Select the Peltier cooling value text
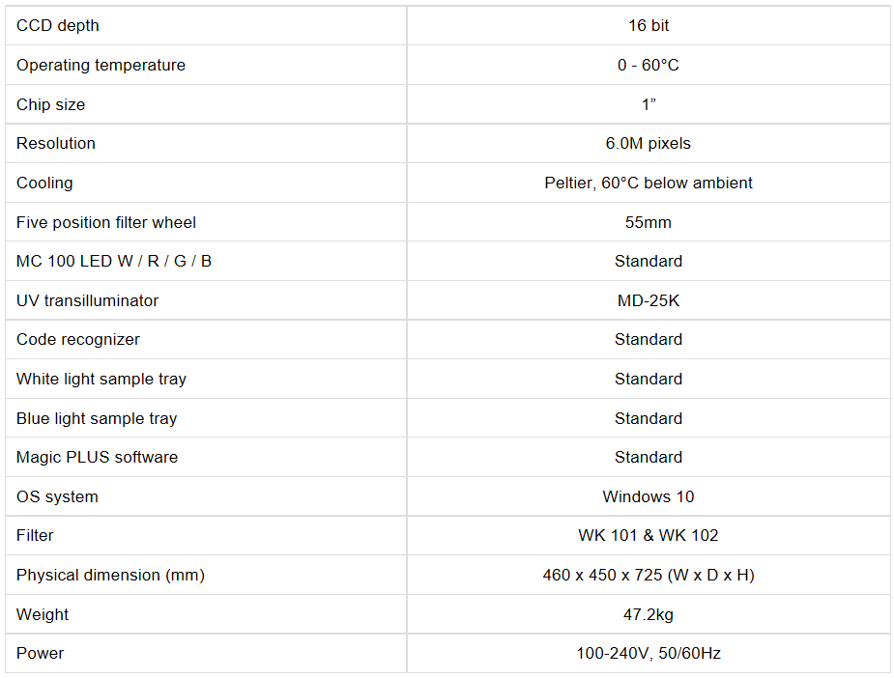 tap(649, 183)
